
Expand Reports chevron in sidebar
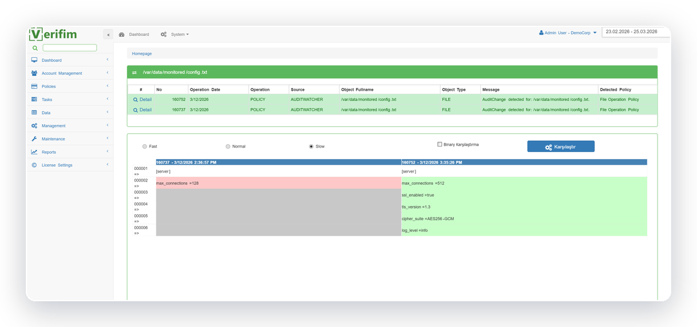[x=107, y=151]
